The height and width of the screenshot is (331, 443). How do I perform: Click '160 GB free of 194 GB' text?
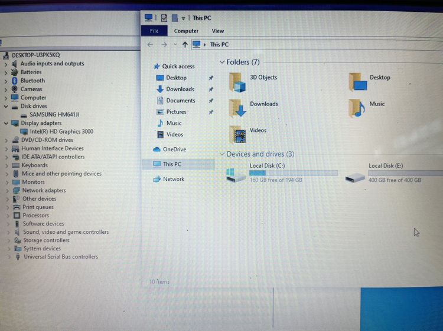point(276,180)
